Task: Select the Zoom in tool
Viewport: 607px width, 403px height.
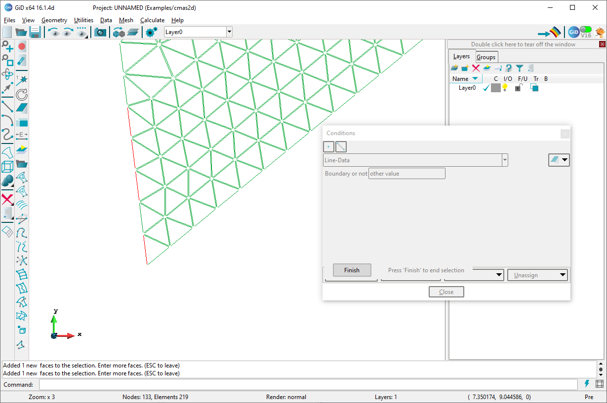Action: (7, 47)
